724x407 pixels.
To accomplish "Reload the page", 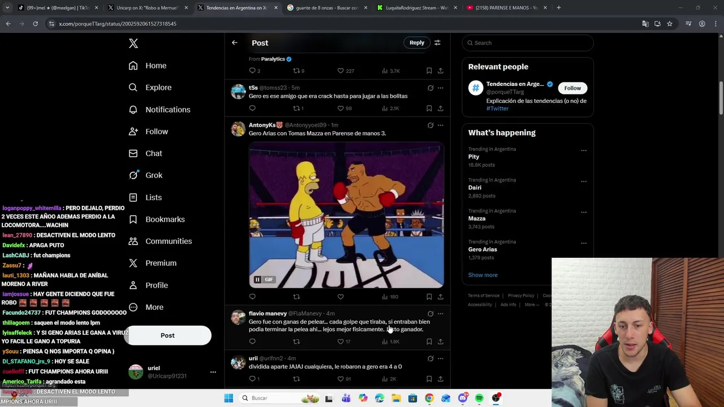I will [35, 24].
